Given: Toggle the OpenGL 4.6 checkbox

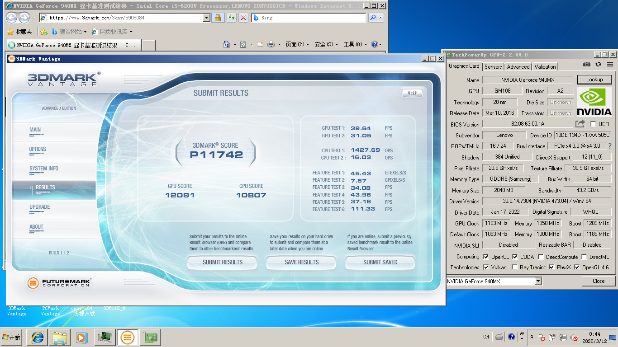Looking at the screenshot, I should click(x=577, y=267).
